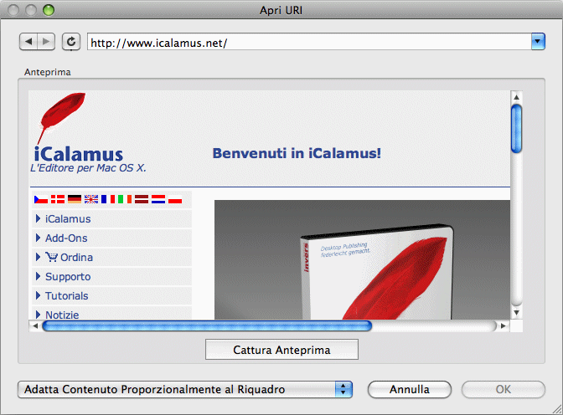Screen dimensions: 563x415
Task: Click the preview scroll up arrow
Action: point(516,97)
